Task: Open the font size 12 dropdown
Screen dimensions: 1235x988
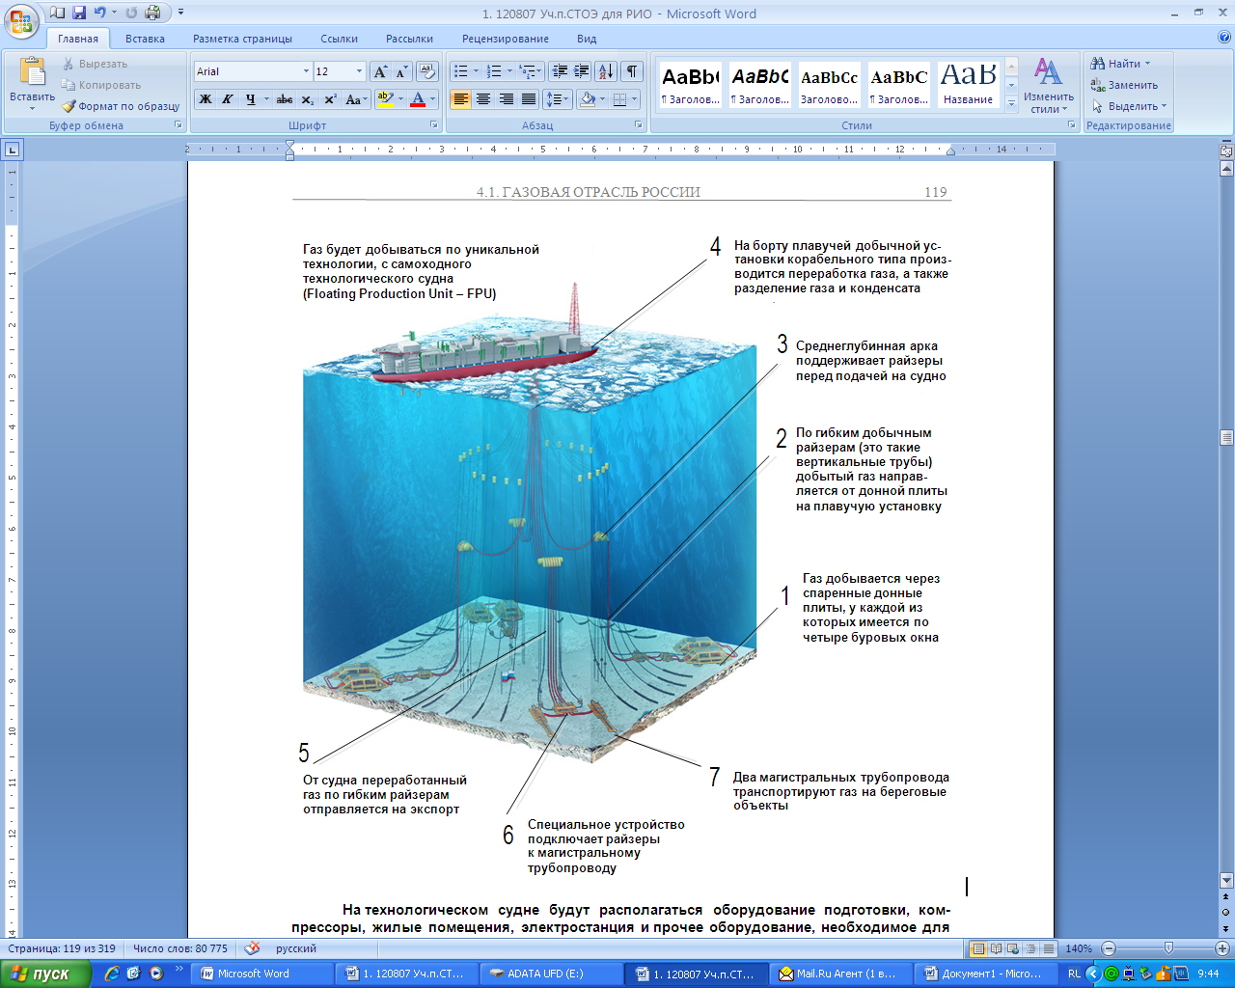Action: point(359,71)
